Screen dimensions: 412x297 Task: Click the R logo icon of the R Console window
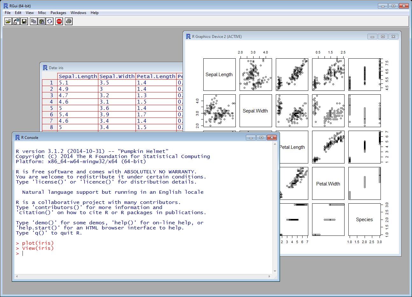17,137
